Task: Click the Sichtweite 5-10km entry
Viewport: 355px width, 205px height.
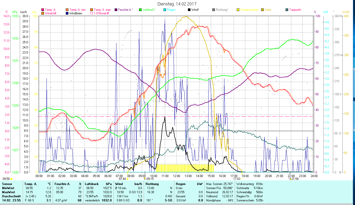Action: [x=249, y=188]
